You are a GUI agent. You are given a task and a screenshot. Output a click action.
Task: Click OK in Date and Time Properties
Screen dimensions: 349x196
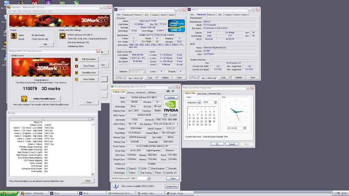tap(217, 144)
